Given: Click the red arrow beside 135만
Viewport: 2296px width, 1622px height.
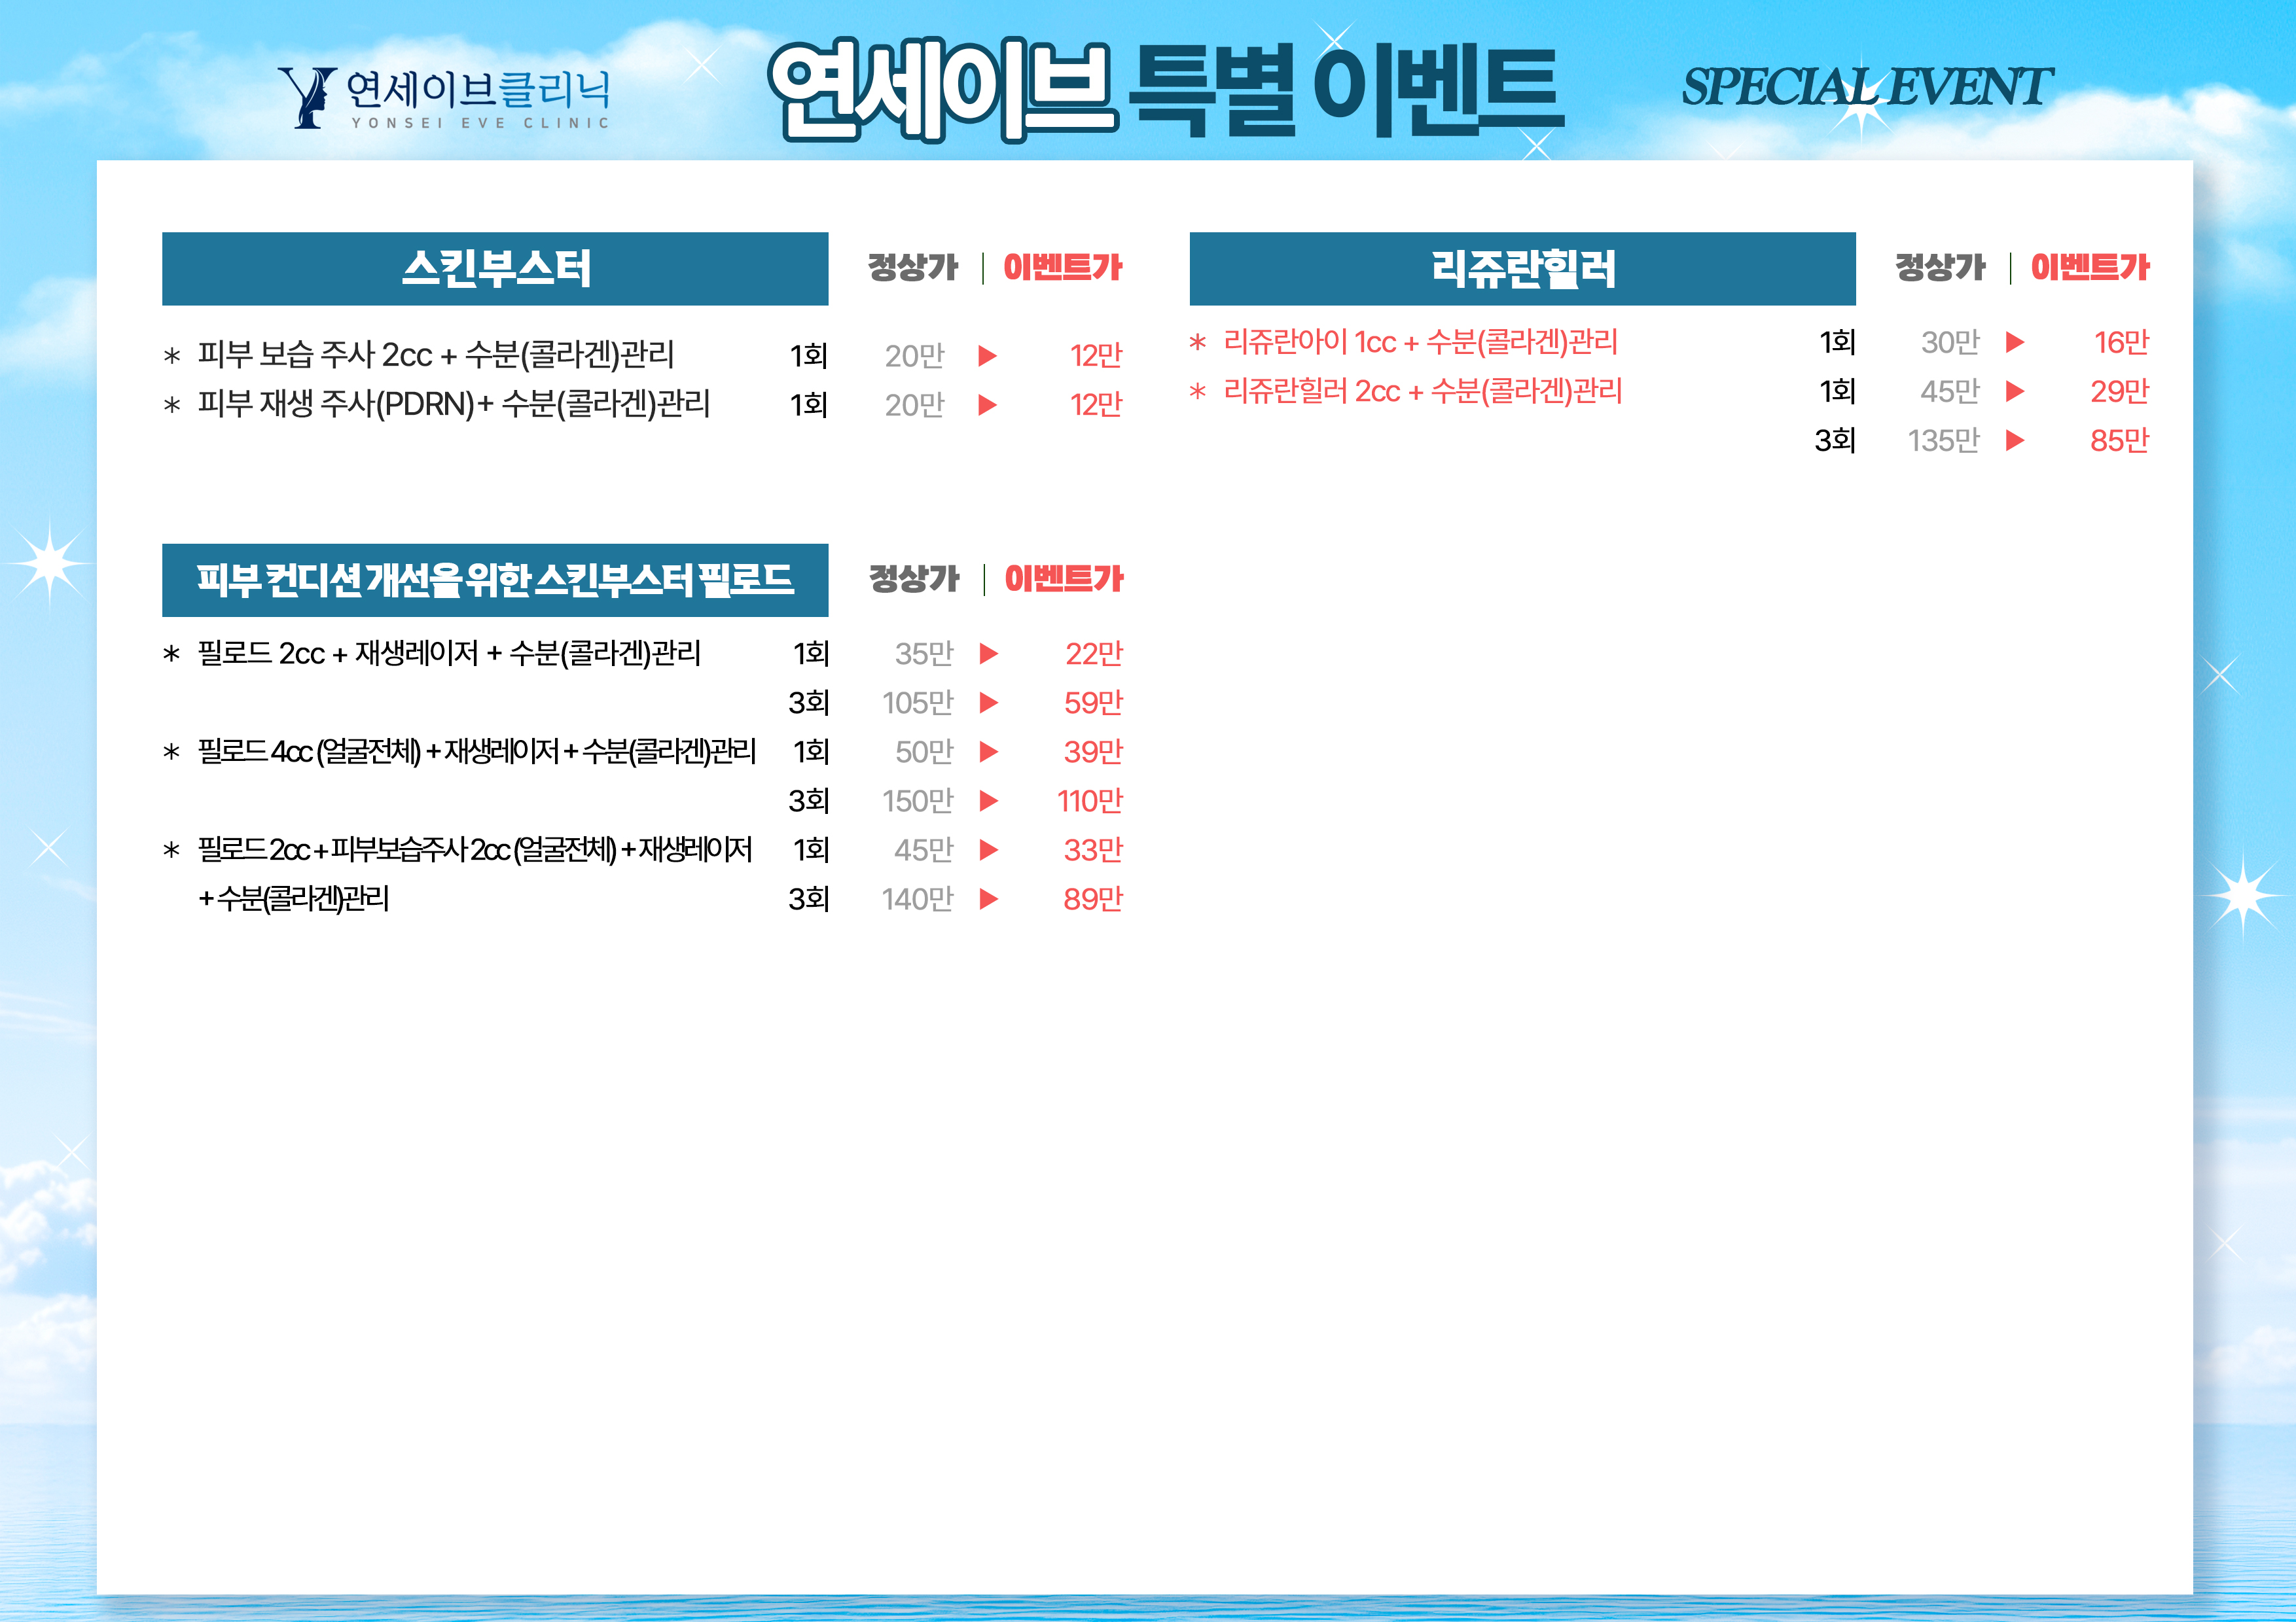Looking at the screenshot, I should coord(2015,440).
